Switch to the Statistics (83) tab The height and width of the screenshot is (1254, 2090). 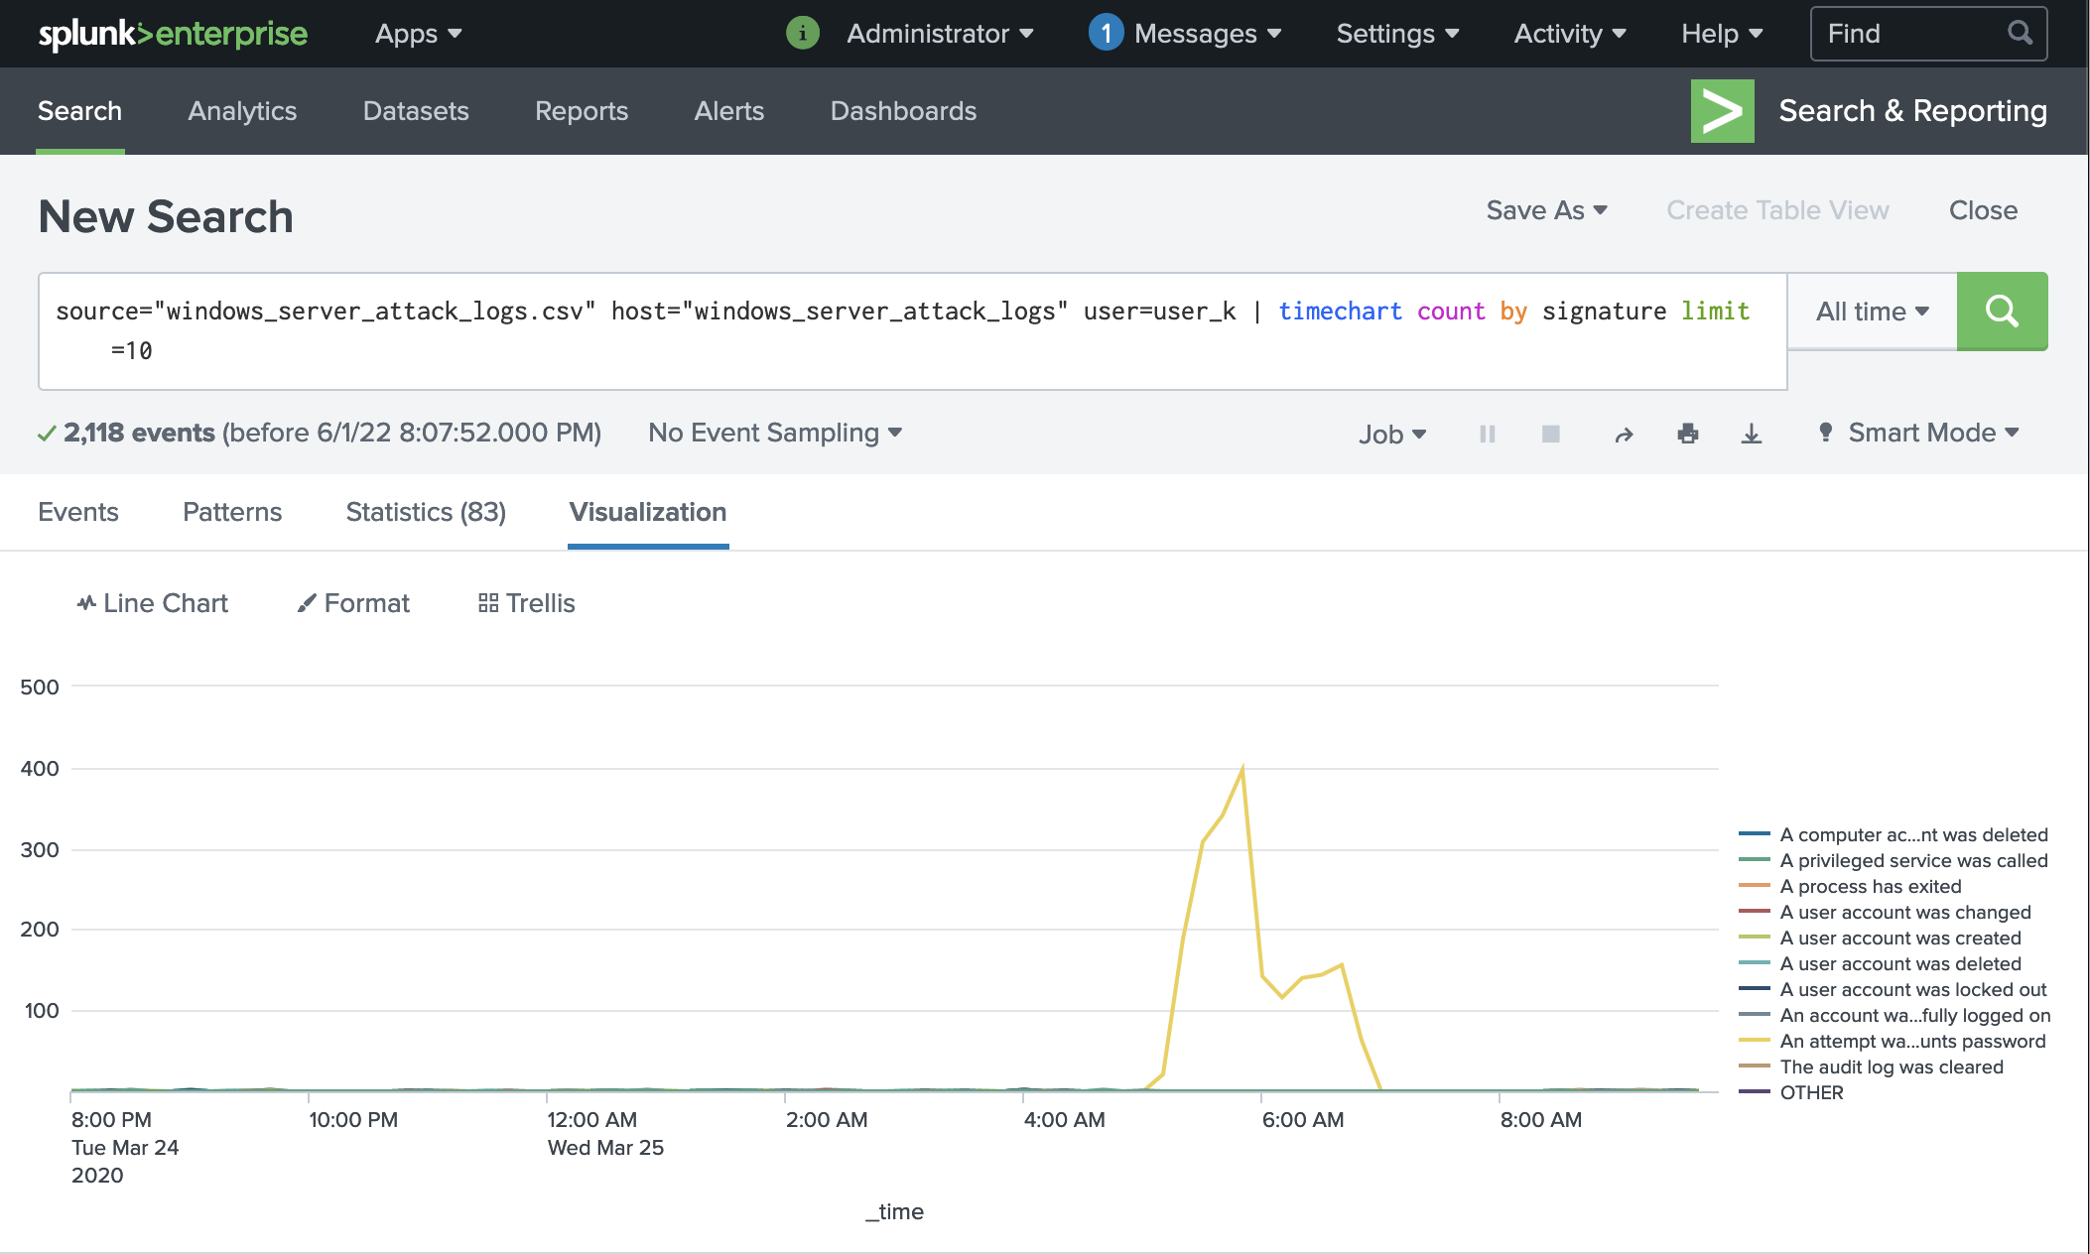[x=426, y=512]
